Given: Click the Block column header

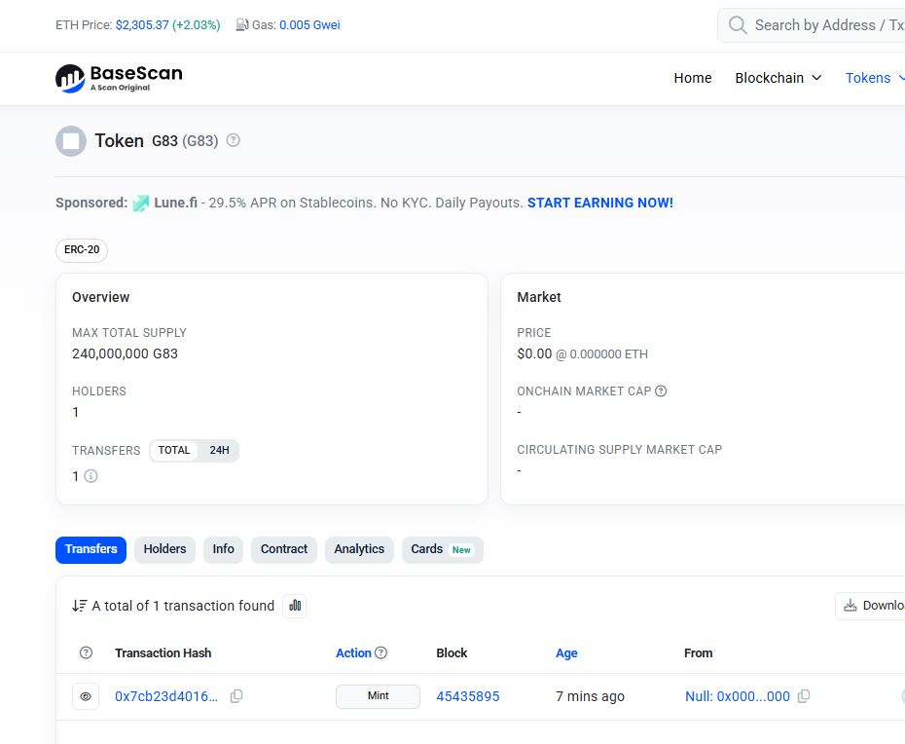Looking at the screenshot, I should (452, 652).
